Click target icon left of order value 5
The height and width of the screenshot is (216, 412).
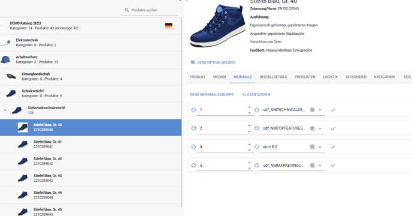193,166
